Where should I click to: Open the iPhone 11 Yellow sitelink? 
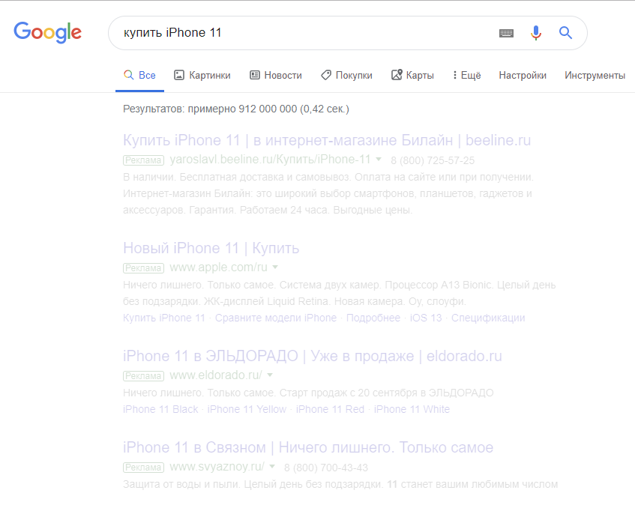[x=247, y=409]
